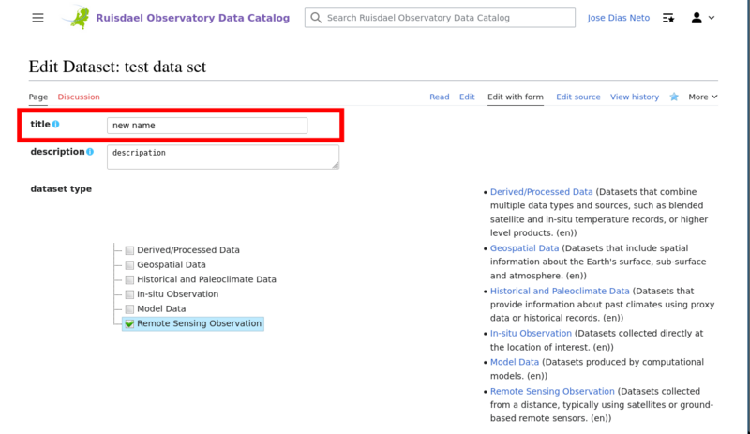Select the Edit with form tab
The image size is (750, 434).
(516, 97)
